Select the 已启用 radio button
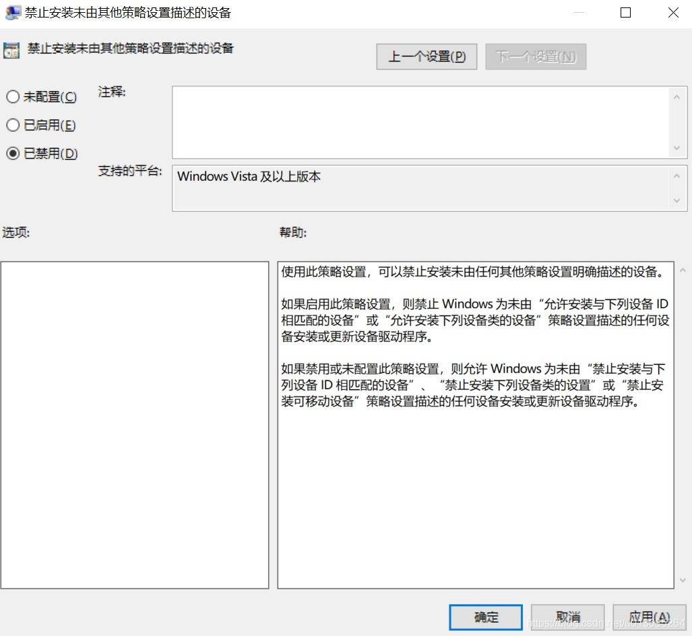This screenshot has height=636, width=692. [13, 125]
